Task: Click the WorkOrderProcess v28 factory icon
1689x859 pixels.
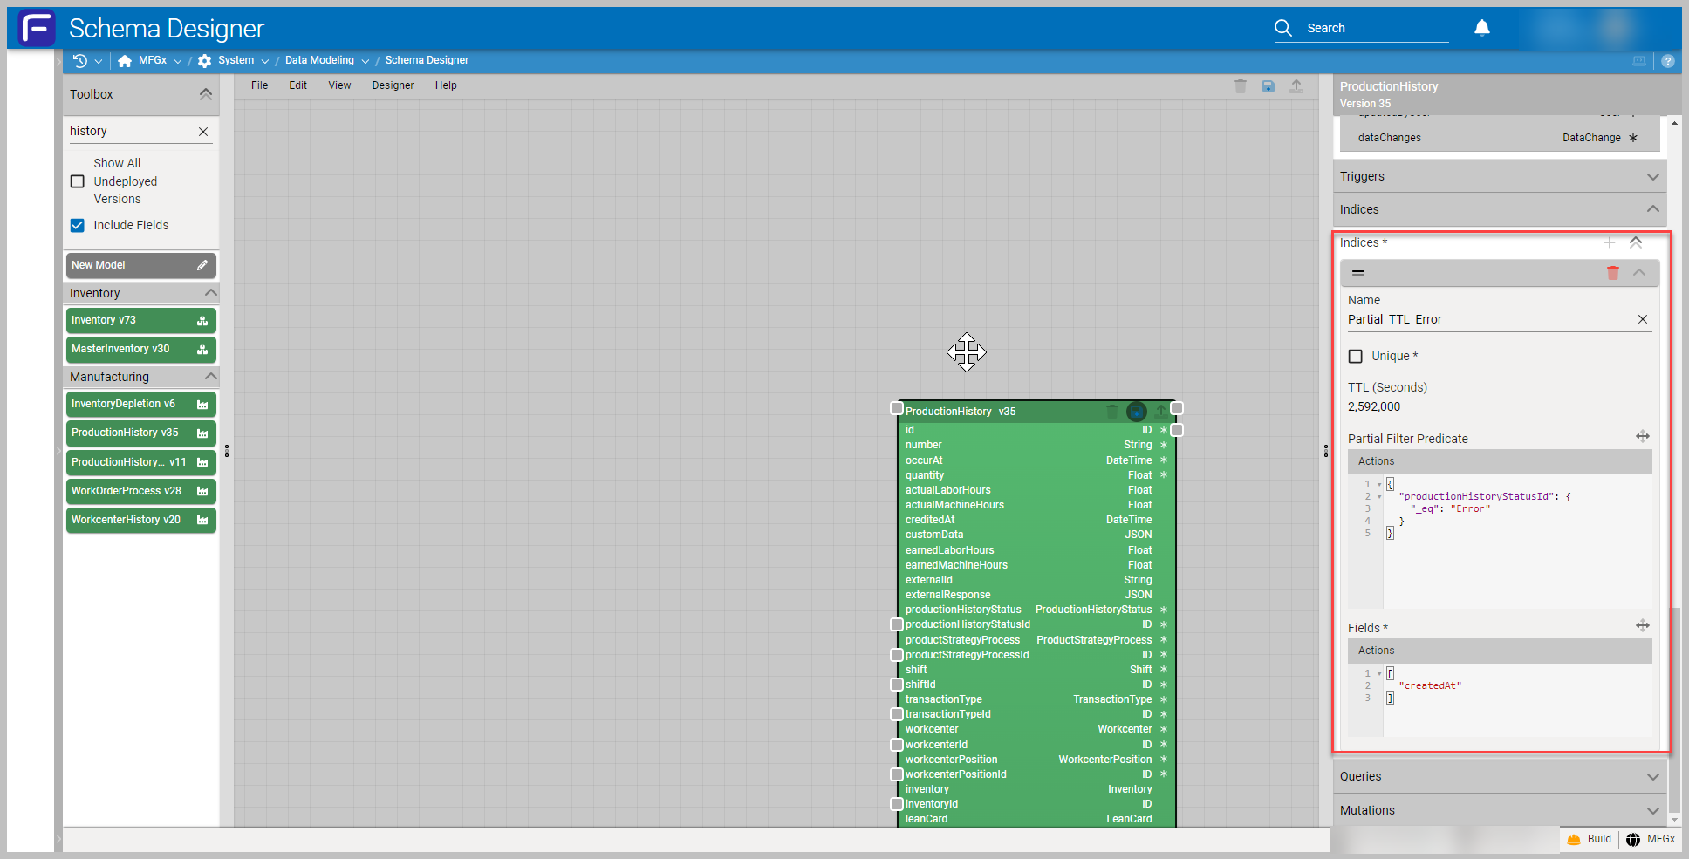Action: click(202, 491)
